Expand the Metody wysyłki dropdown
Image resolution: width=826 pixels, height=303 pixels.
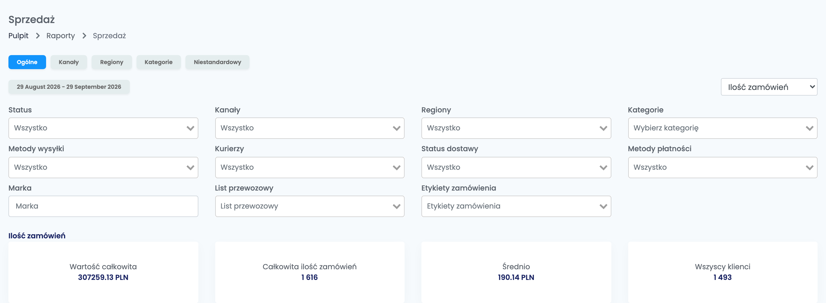tap(103, 167)
